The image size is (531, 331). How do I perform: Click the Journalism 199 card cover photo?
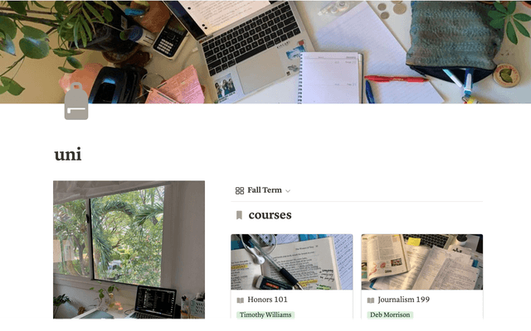[x=422, y=261]
